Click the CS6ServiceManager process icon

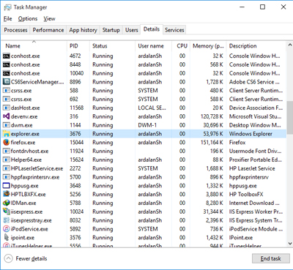[x=6, y=82]
